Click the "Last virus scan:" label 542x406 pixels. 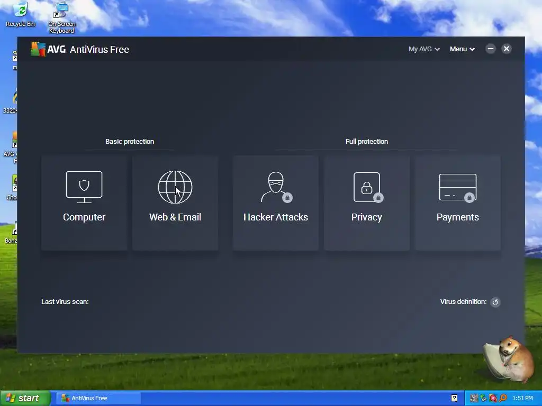[x=65, y=302]
